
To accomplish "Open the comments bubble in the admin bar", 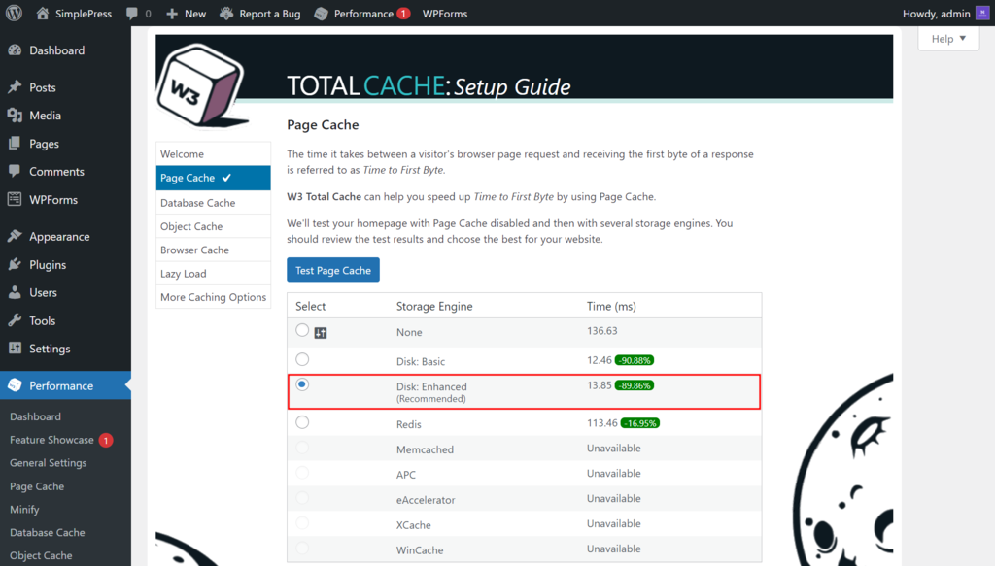I will point(133,14).
